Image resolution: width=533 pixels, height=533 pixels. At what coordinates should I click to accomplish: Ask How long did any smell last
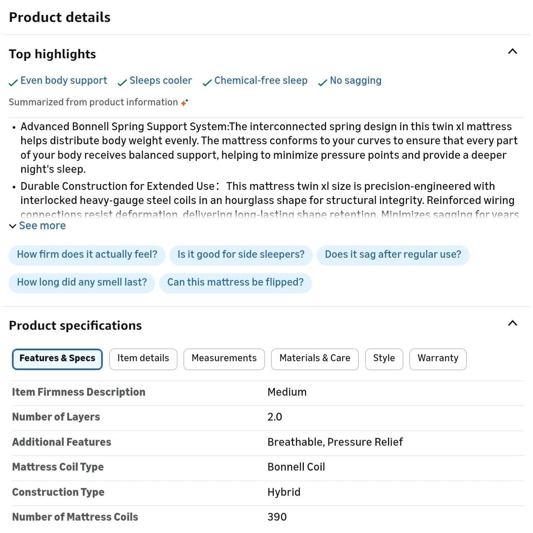coord(82,282)
